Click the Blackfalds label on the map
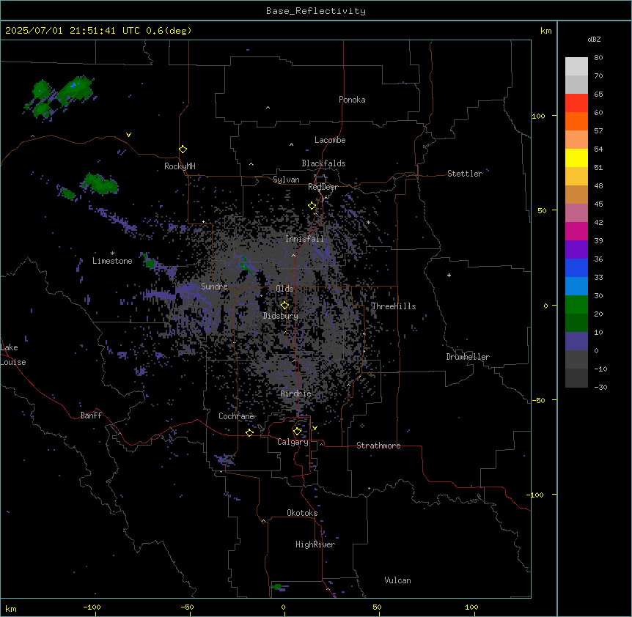The width and height of the screenshot is (632, 617). 323,163
